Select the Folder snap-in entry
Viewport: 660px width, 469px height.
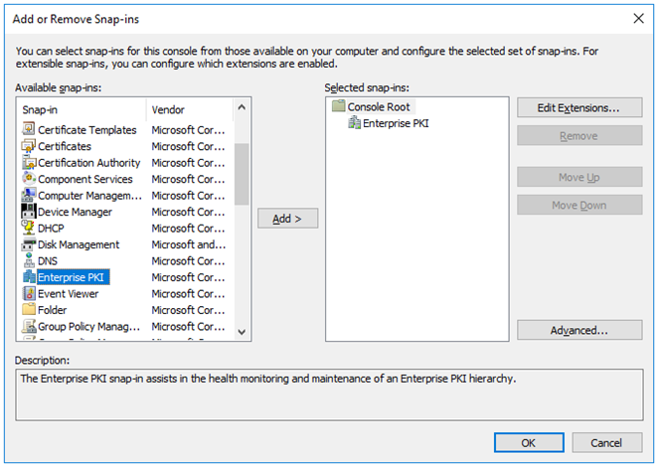pyautogui.click(x=53, y=310)
